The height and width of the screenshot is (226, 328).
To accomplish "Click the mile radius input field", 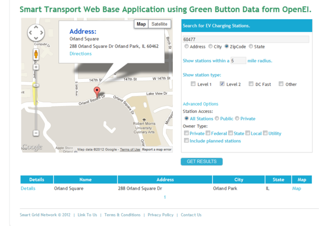I will pyautogui.click(x=238, y=61).
